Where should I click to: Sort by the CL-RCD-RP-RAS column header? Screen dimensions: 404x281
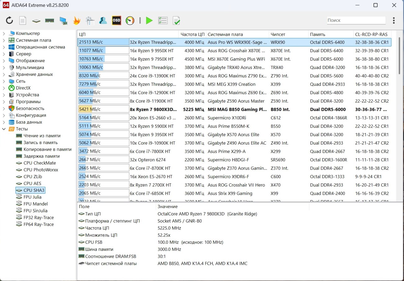[x=373, y=34]
